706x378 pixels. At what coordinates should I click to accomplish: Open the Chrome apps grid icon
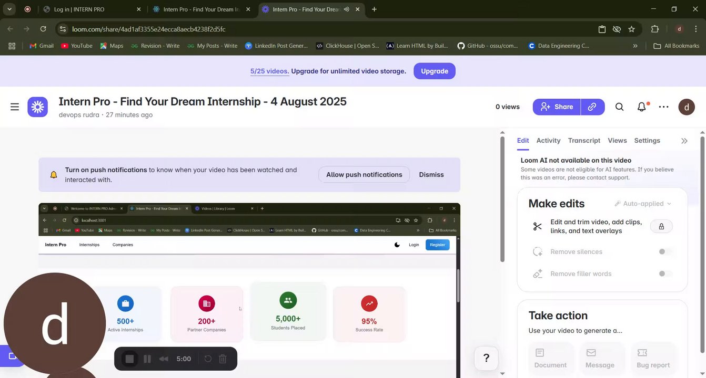point(12,46)
